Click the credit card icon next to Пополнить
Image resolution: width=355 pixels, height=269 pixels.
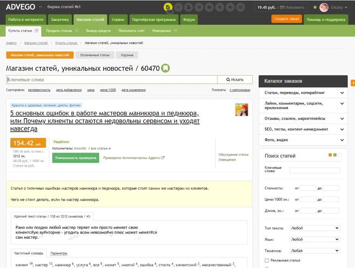282,8
